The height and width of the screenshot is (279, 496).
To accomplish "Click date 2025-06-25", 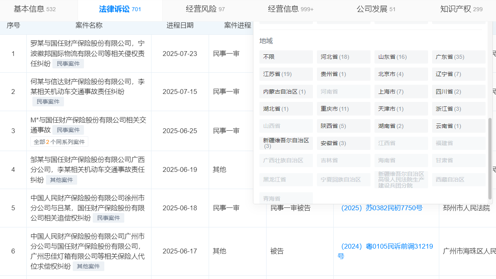I will coord(180,131).
